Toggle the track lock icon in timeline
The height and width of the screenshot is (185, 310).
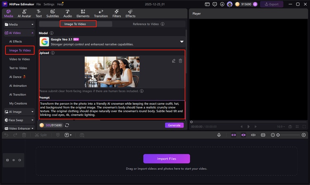[x=7, y=160]
